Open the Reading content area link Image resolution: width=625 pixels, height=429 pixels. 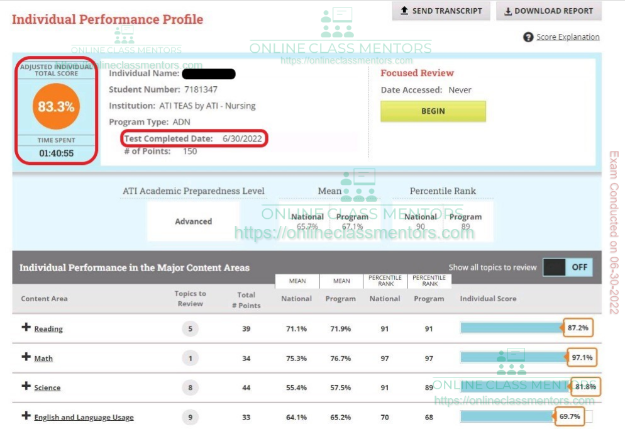click(48, 329)
